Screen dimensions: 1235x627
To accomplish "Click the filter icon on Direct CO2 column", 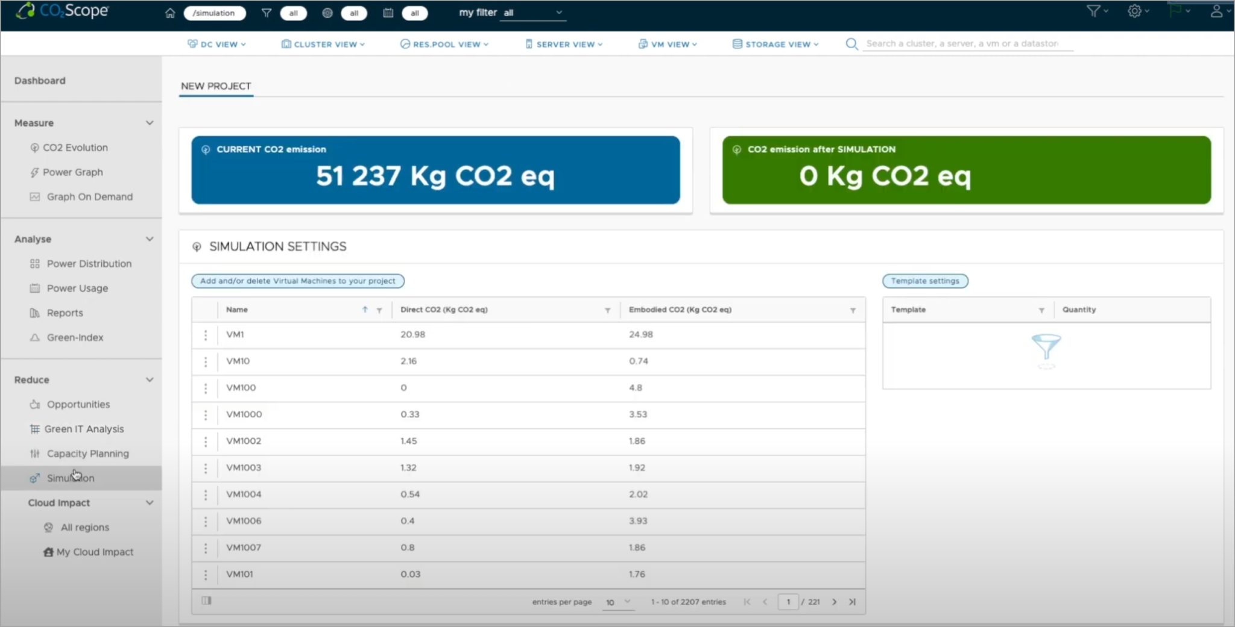I will pyautogui.click(x=607, y=310).
